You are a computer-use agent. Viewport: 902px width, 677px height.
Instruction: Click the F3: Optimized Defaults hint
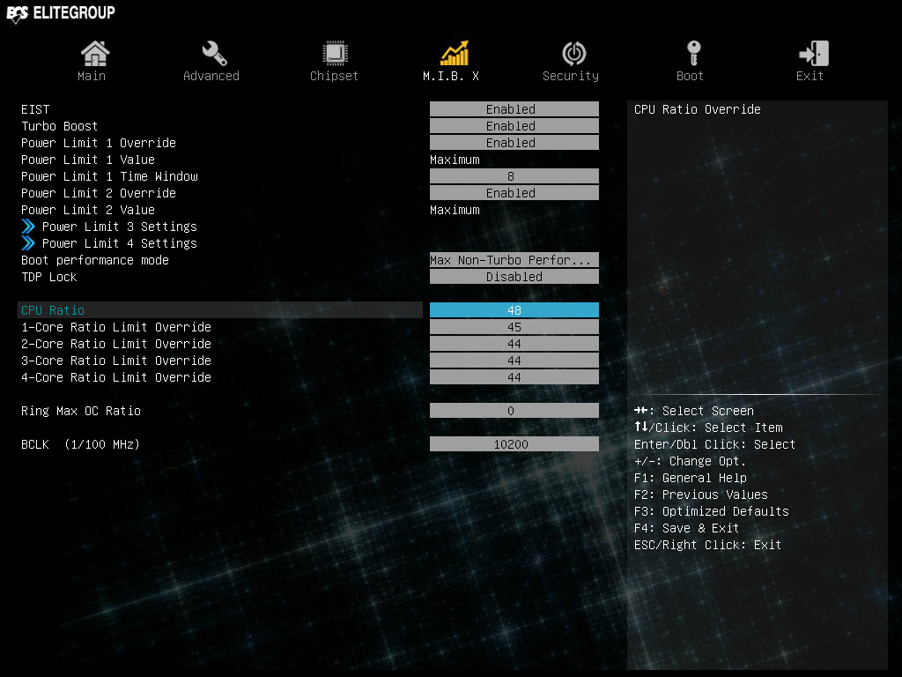[712, 511]
